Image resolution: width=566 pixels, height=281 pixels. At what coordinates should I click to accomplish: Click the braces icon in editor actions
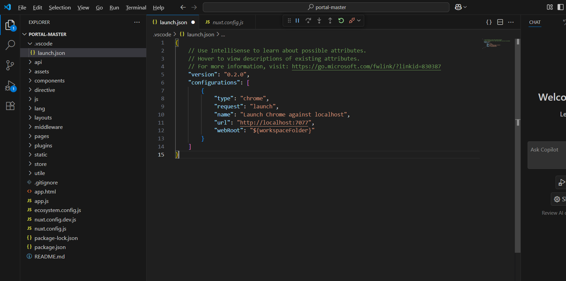489,22
